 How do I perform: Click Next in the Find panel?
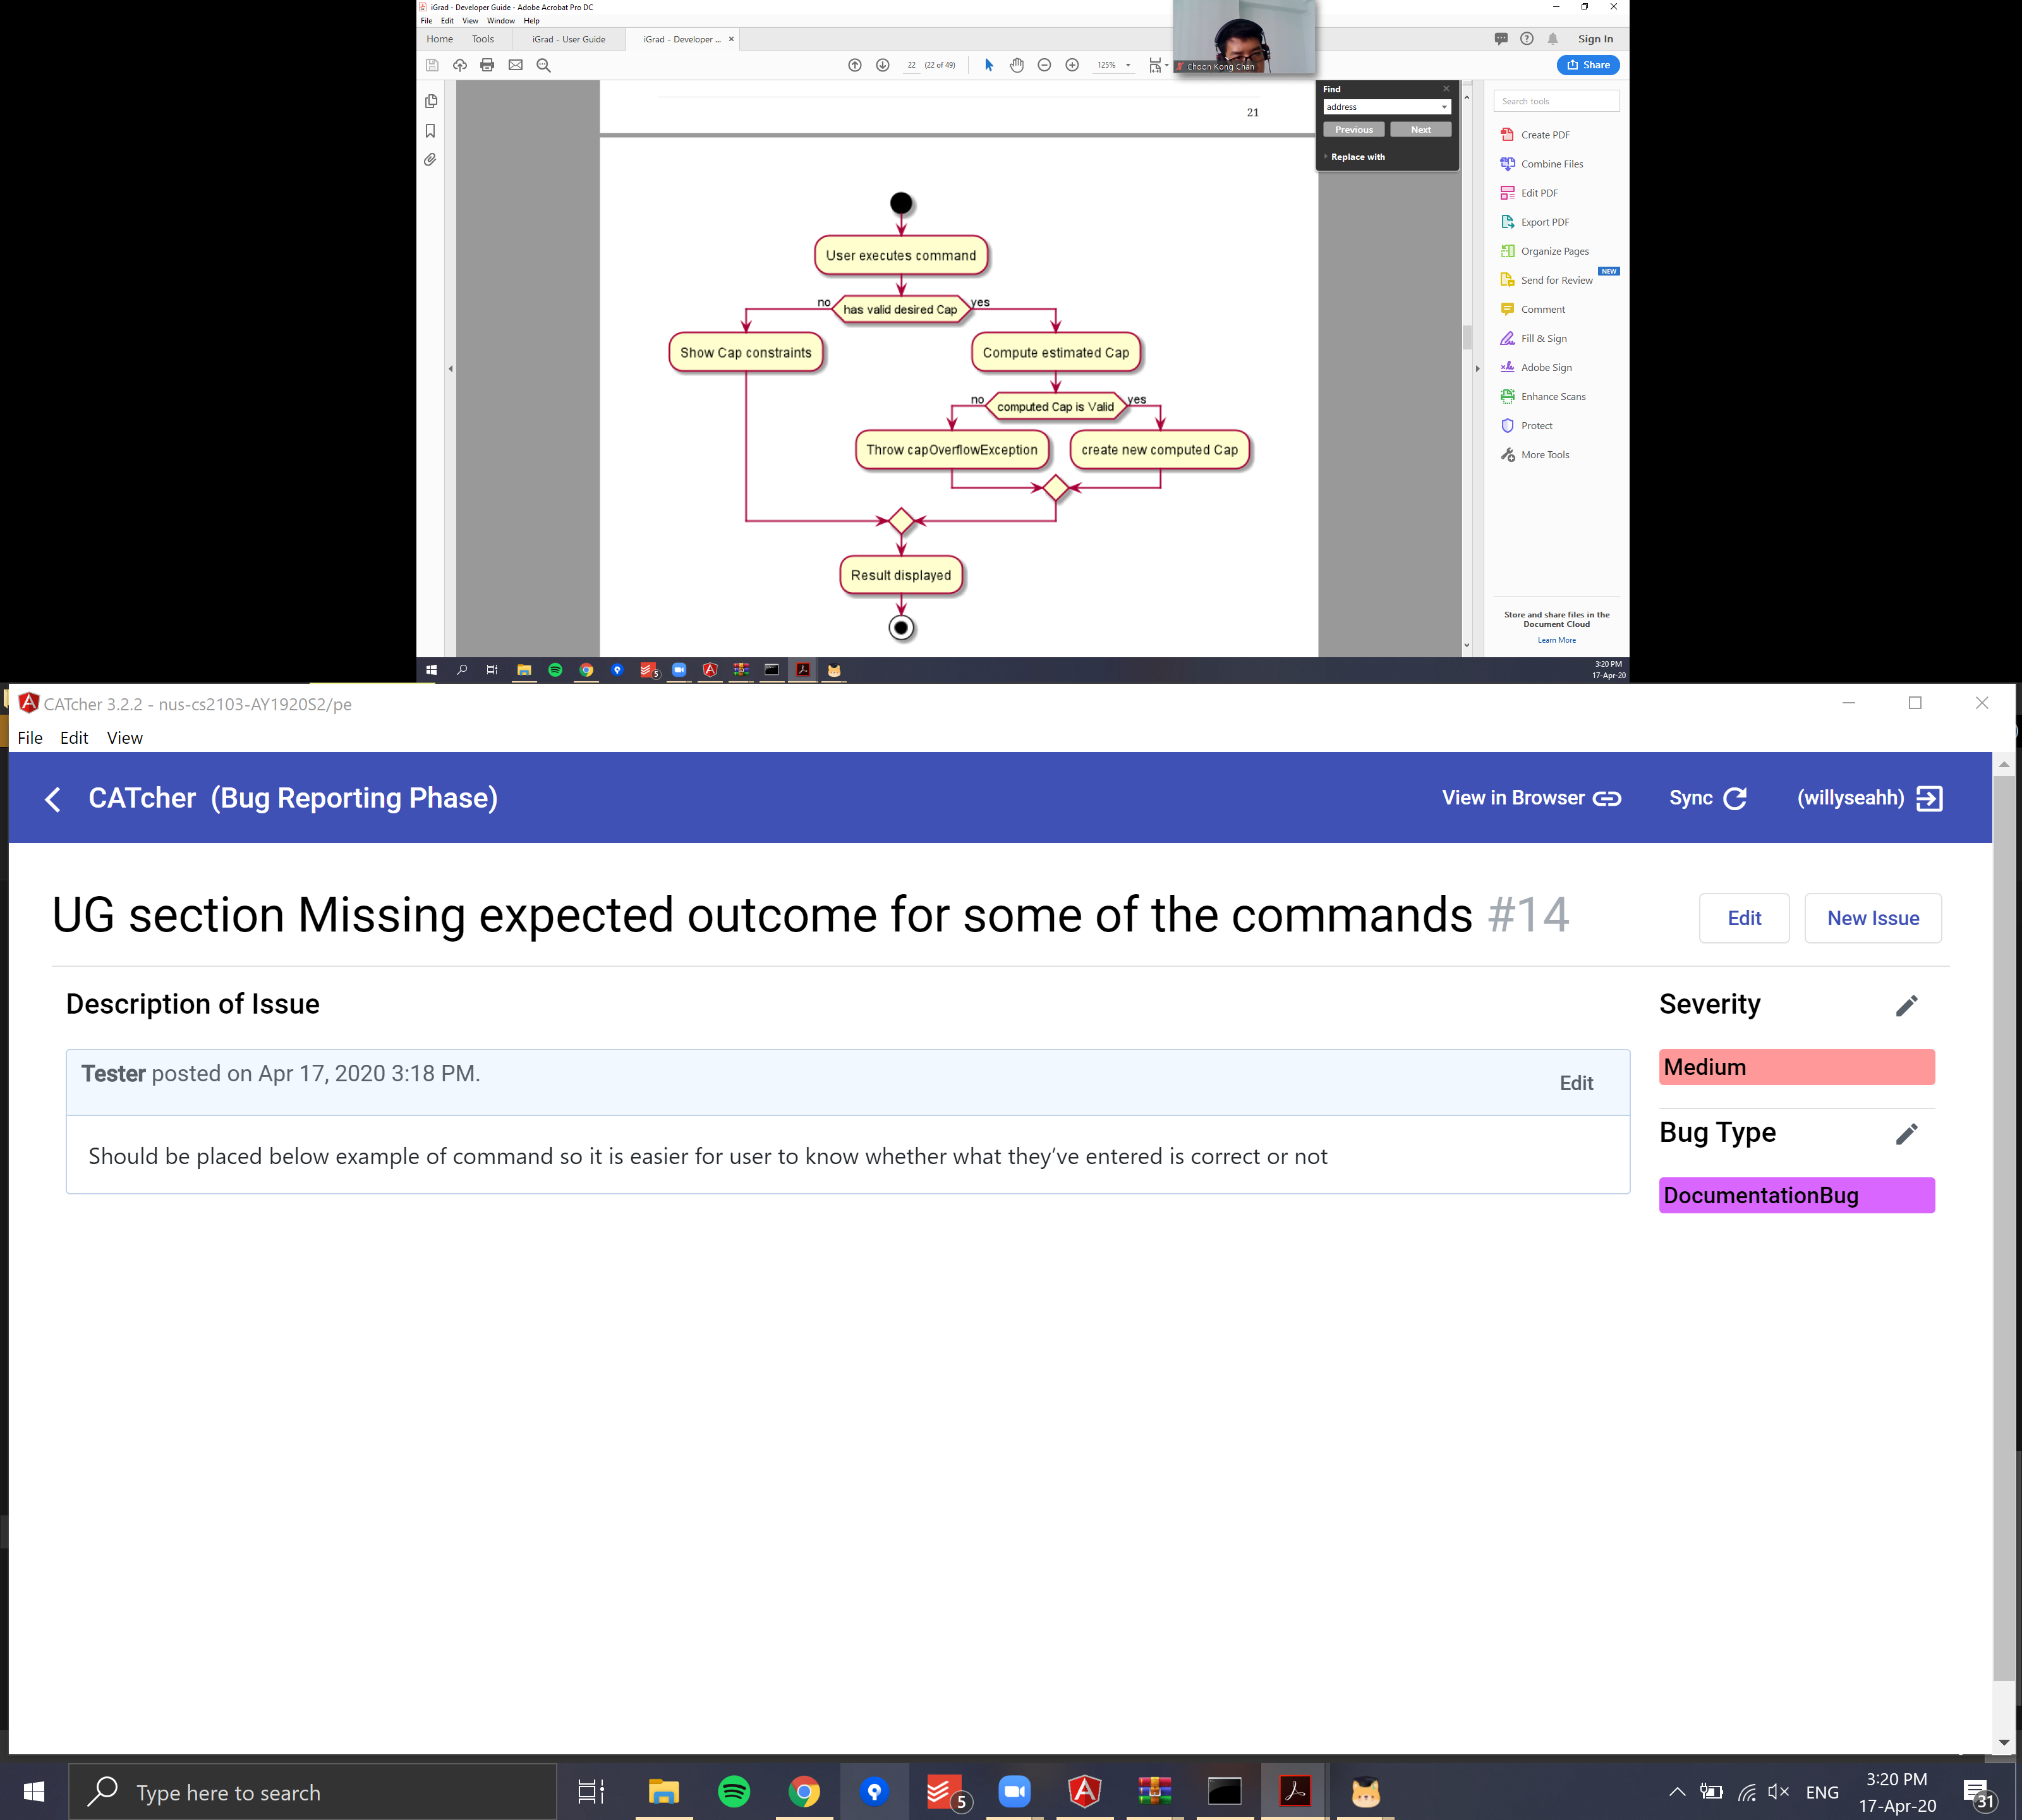tap(1420, 130)
